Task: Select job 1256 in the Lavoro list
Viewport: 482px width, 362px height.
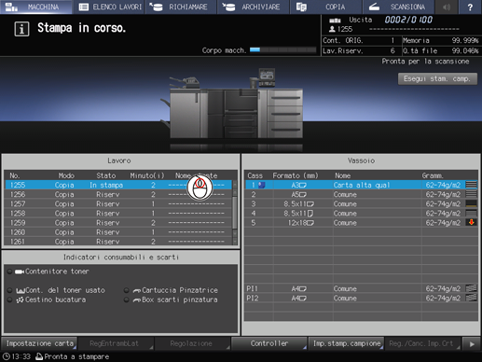Action: point(118,195)
